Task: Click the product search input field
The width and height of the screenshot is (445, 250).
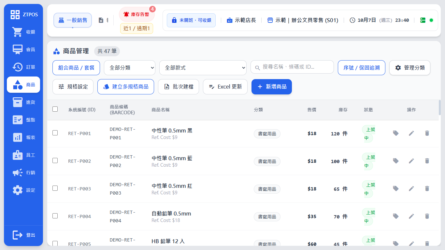Action: pyautogui.click(x=292, y=67)
